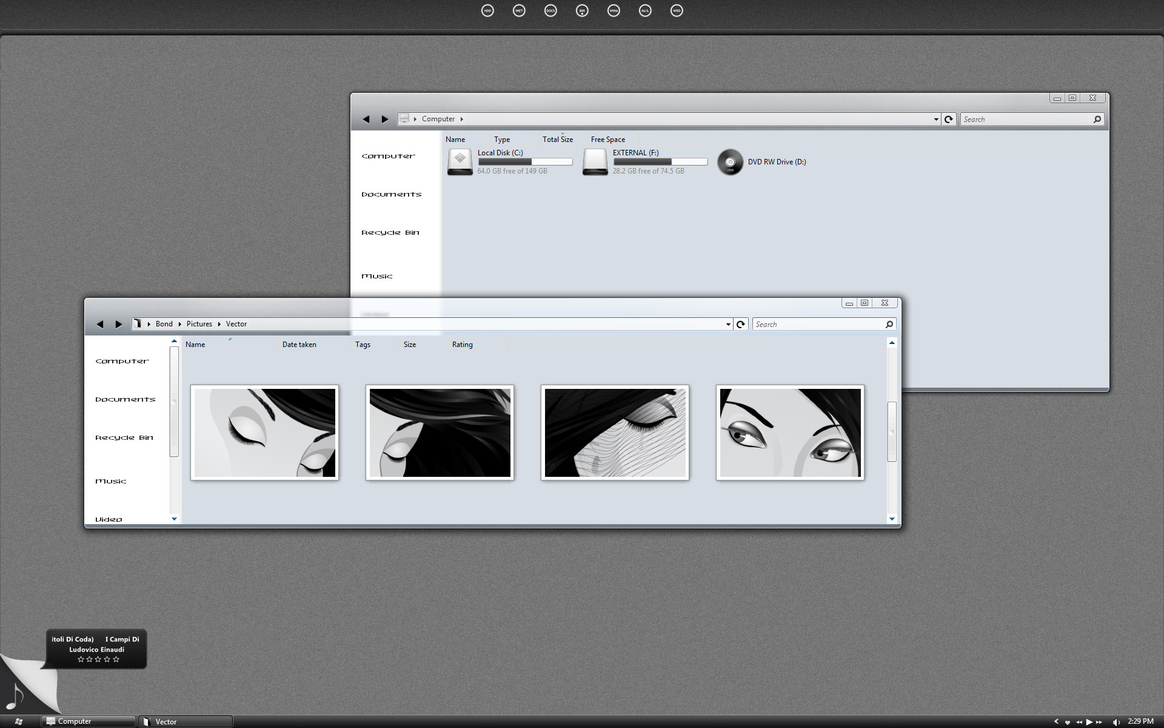Open the HDD launcher icon in the top dock
The image size is (1164, 728).
487,10
